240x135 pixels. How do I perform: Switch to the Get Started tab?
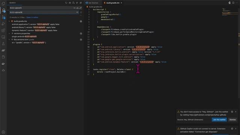[93, 3]
